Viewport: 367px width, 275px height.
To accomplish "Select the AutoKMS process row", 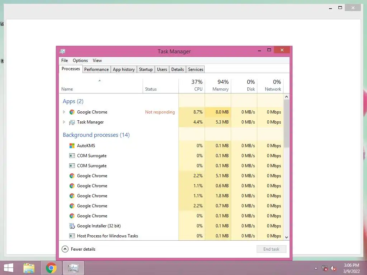I will tap(171, 146).
